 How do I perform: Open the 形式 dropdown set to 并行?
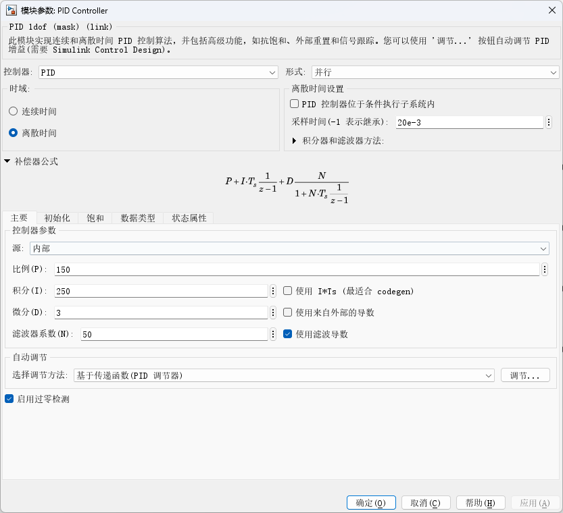[x=435, y=72]
